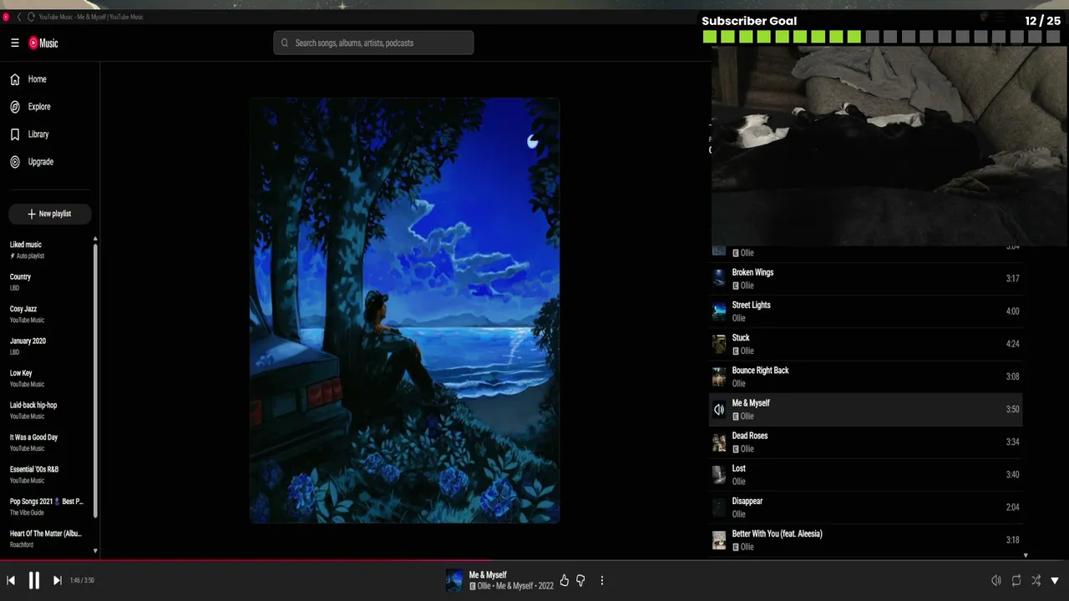Viewport: 1069px width, 601px height.
Task: Click the sidebar scroll up arrow
Action: pos(95,239)
